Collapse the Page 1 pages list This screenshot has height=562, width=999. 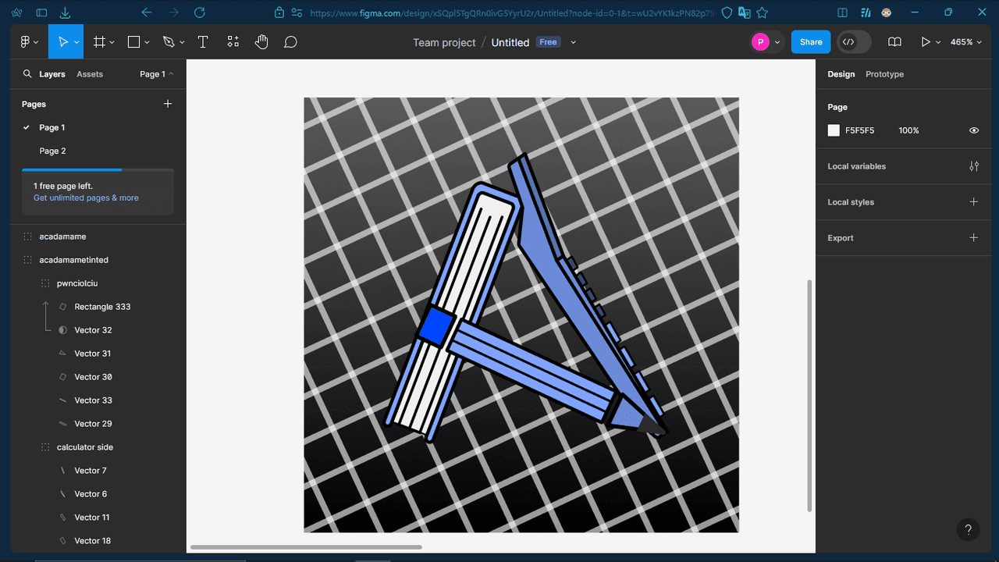156,74
